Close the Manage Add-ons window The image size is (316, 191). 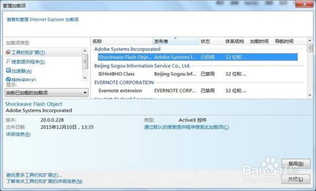click(x=304, y=4)
